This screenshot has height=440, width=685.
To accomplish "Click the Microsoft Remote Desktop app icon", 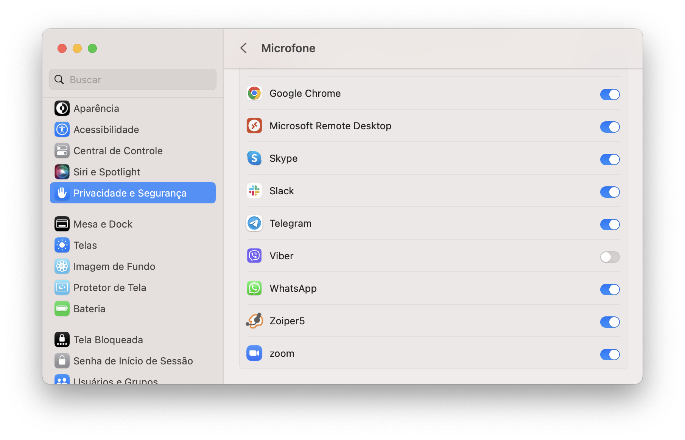I will click(x=254, y=126).
